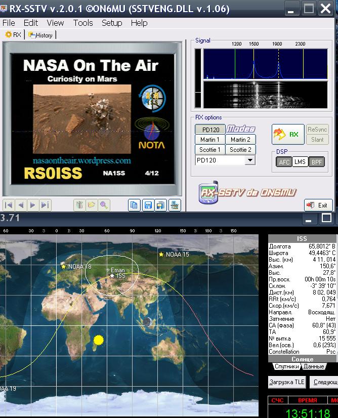Viewport: 338px width, 418px height.
Task: Click the signal spectrum display
Action: click(266, 64)
